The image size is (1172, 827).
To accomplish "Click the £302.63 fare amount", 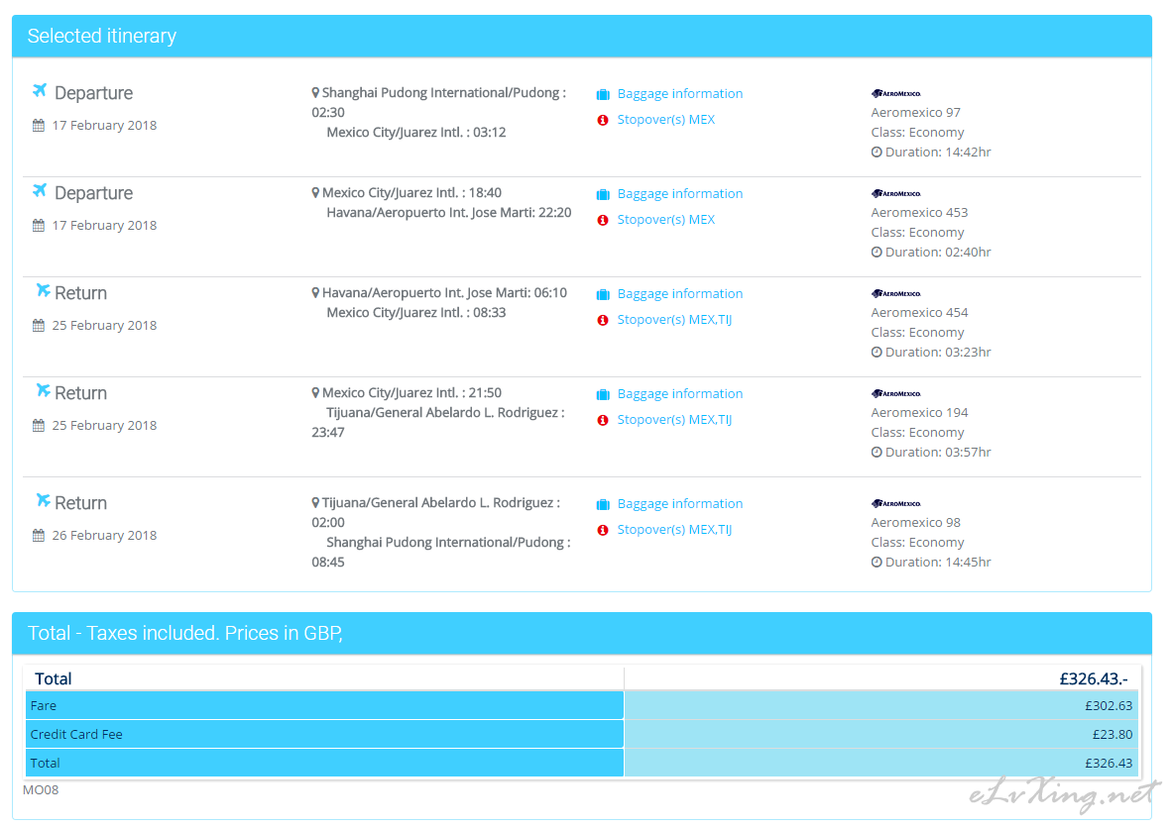I will tap(1109, 705).
